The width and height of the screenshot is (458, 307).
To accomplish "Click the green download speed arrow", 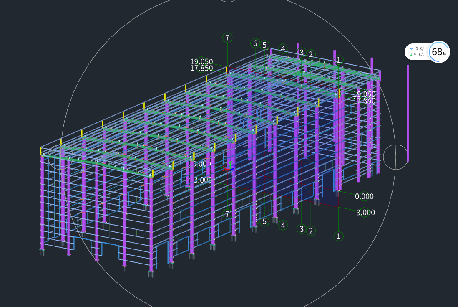I will coord(411,55).
